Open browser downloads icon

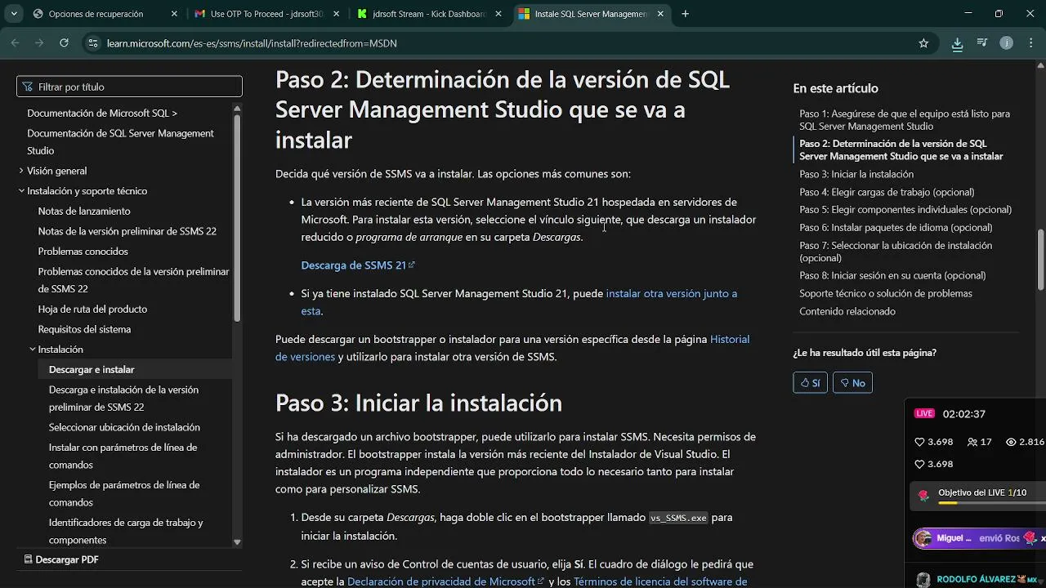(957, 43)
